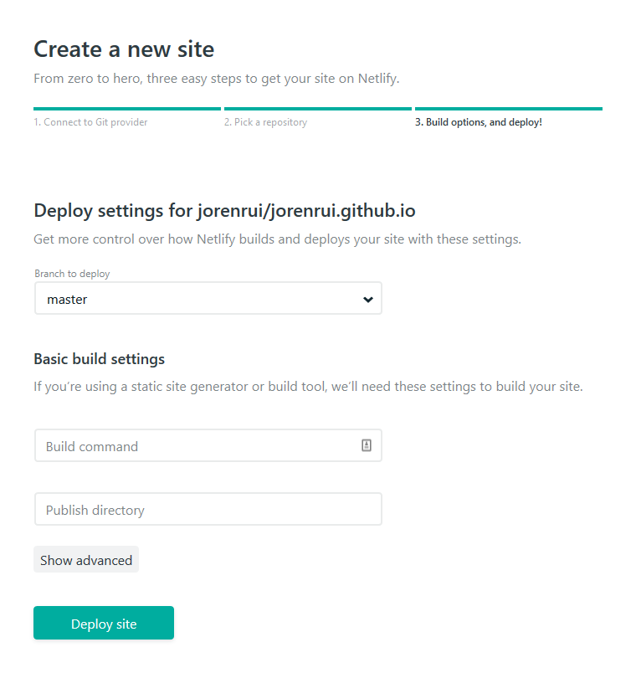Click the Branch to deploy label
The image size is (636, 673).
[72, 274]
